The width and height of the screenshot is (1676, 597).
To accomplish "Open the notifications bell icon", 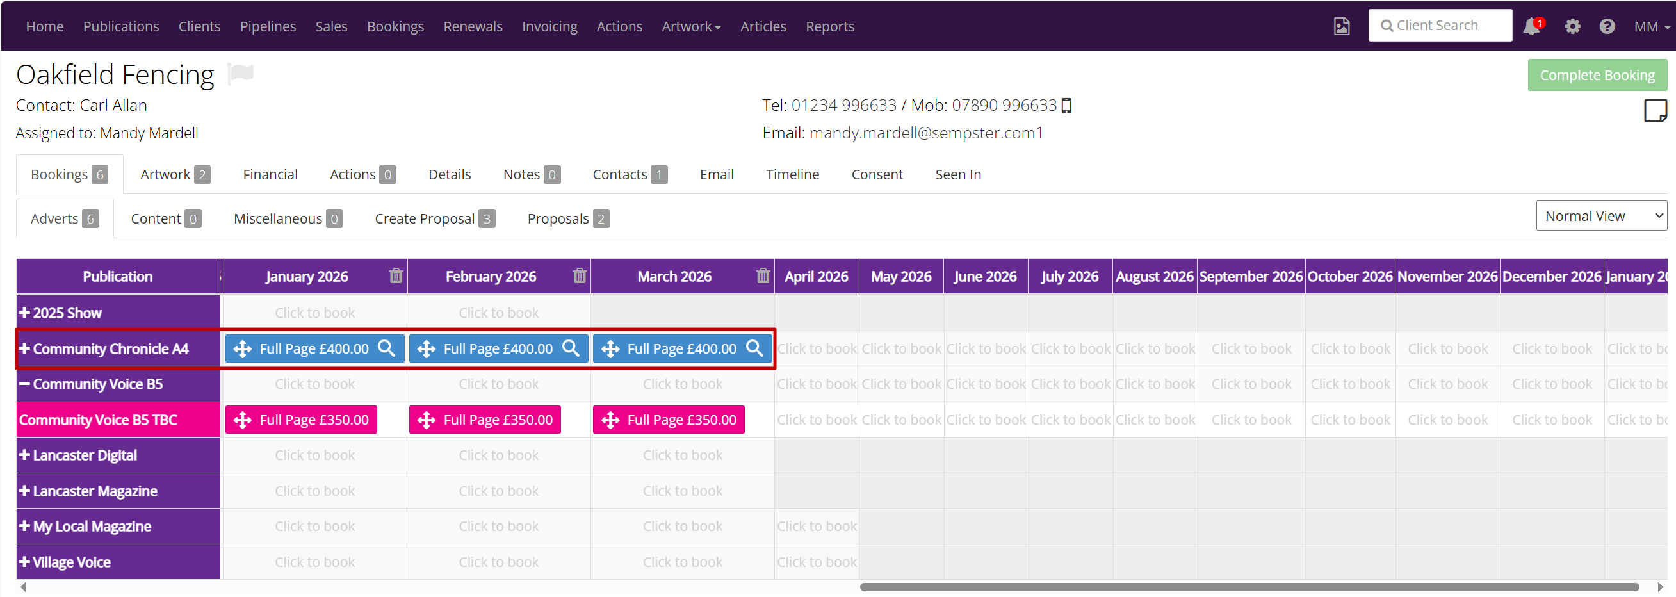I will coord(1531,27).
